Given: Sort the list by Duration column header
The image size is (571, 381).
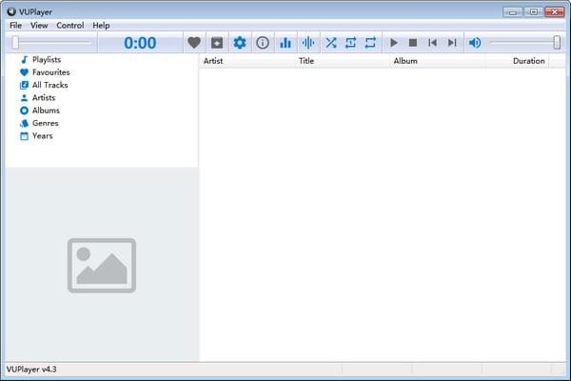Looking at the screenshot, I should (x=528, y=61).
